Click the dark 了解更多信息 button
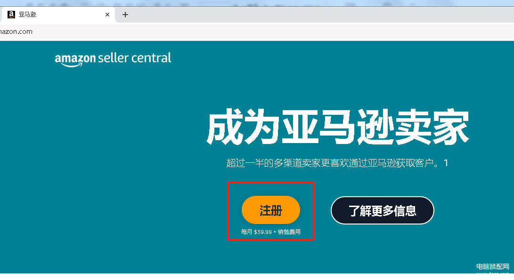This screenshot has width=514, height=280. pyautogui.click(x=382, y=210)
